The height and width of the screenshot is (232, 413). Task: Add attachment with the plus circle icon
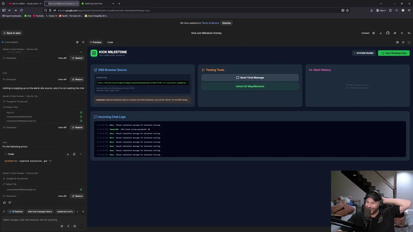75,226
